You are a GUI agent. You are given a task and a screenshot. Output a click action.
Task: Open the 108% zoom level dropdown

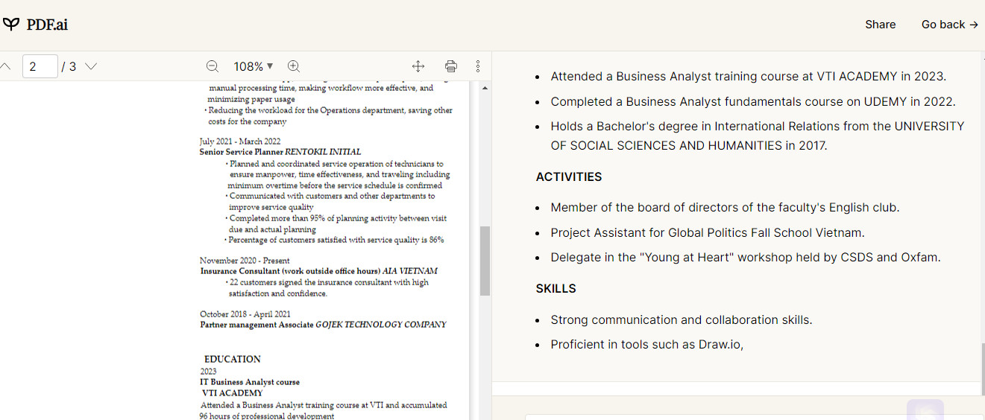click(254, 66)
